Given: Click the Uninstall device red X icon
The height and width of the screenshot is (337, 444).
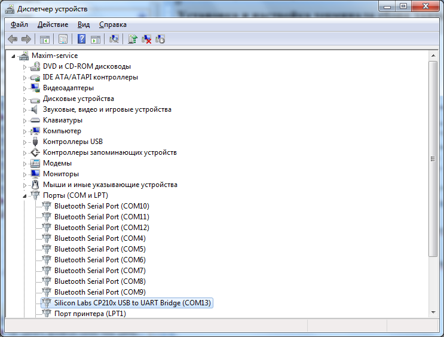Looking at the screenshot, I should coord(146,39).
